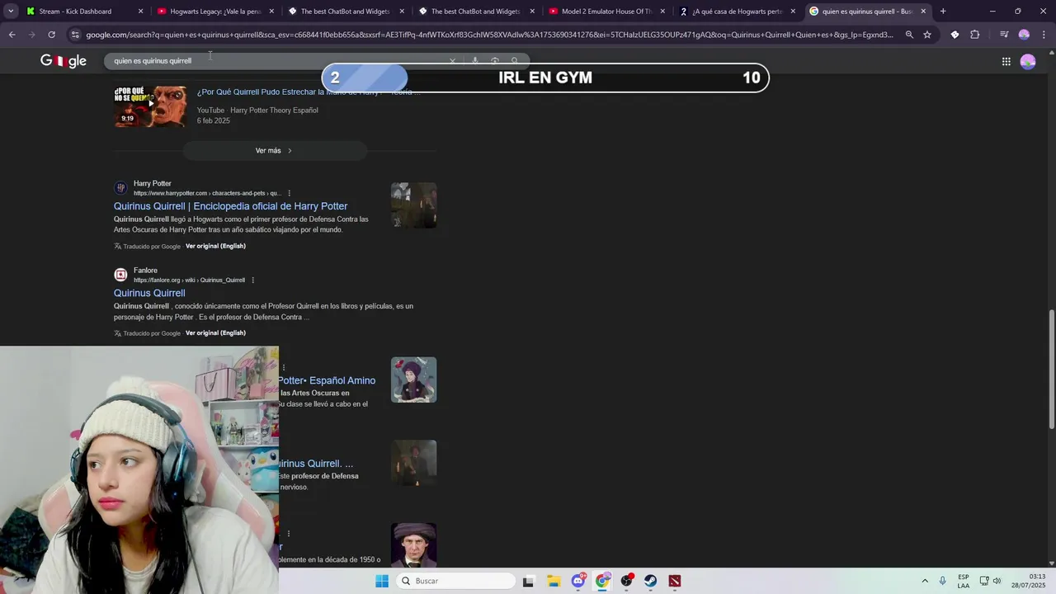The image size is (1056, 594).
Task: Clear the search query with X
Action: (452, 61)
